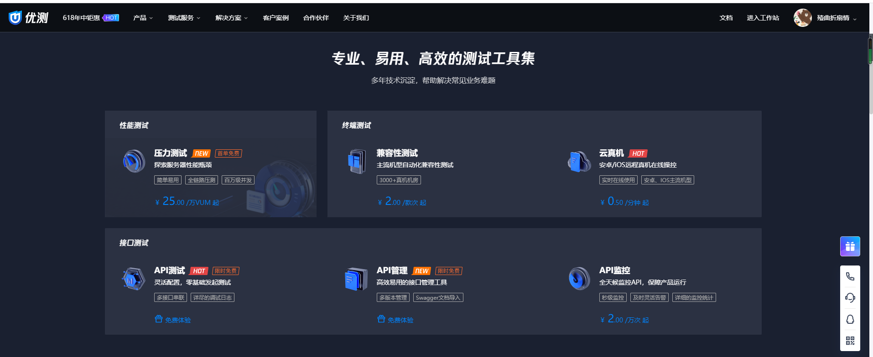Click the 全链路压测 tag

coord(202,180)
